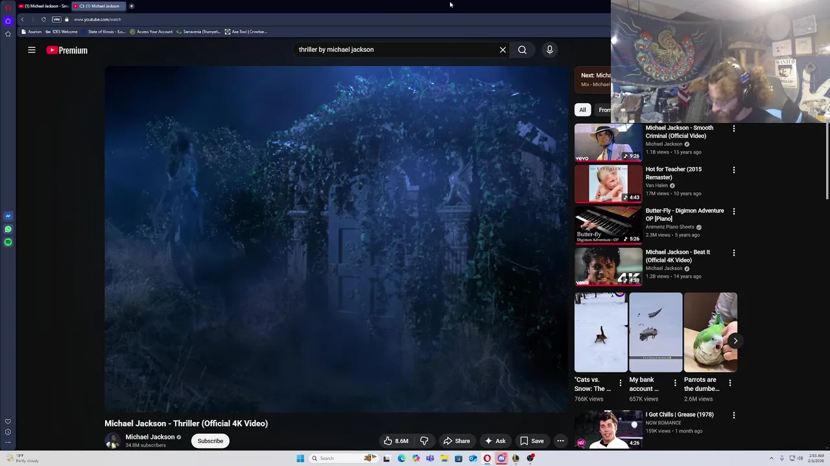Open the Michael Jackson channel avatar

click(112, 441)
